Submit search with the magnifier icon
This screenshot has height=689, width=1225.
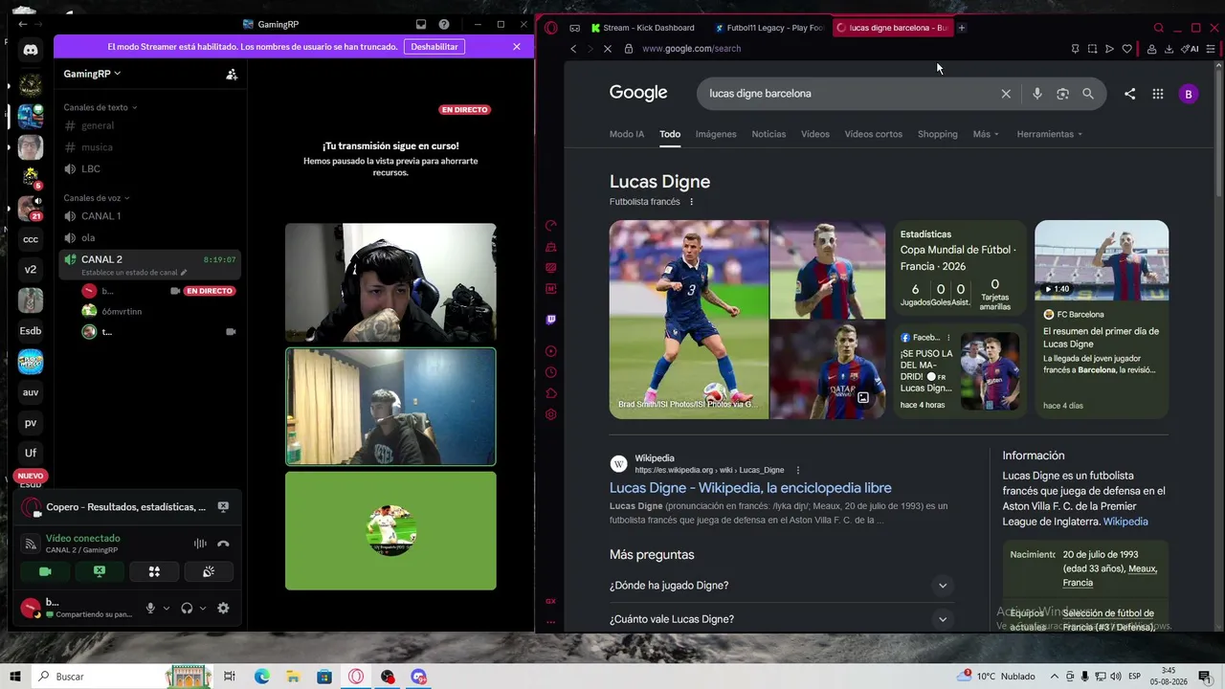pos(1088,94)
